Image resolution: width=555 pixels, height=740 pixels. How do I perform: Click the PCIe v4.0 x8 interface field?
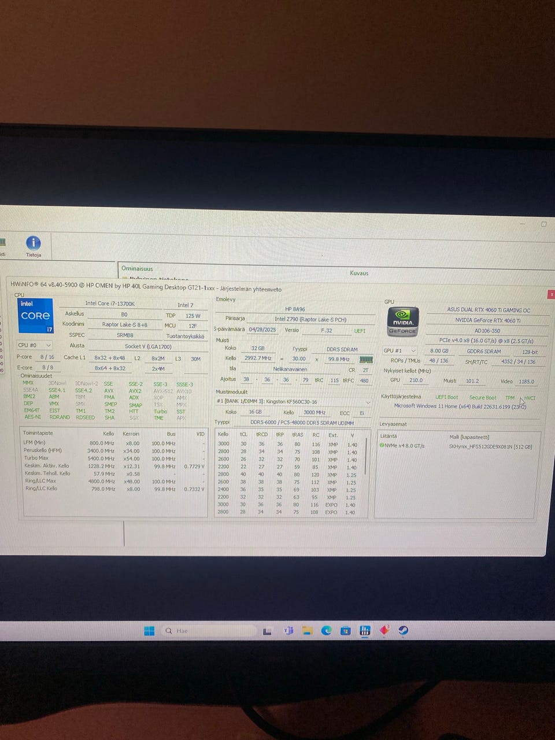(x=486, y=341)
